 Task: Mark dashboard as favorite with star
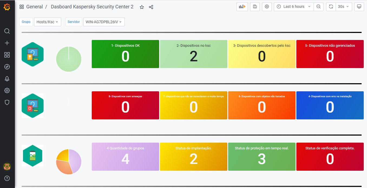pyautogui.click(x=142, y=7)
